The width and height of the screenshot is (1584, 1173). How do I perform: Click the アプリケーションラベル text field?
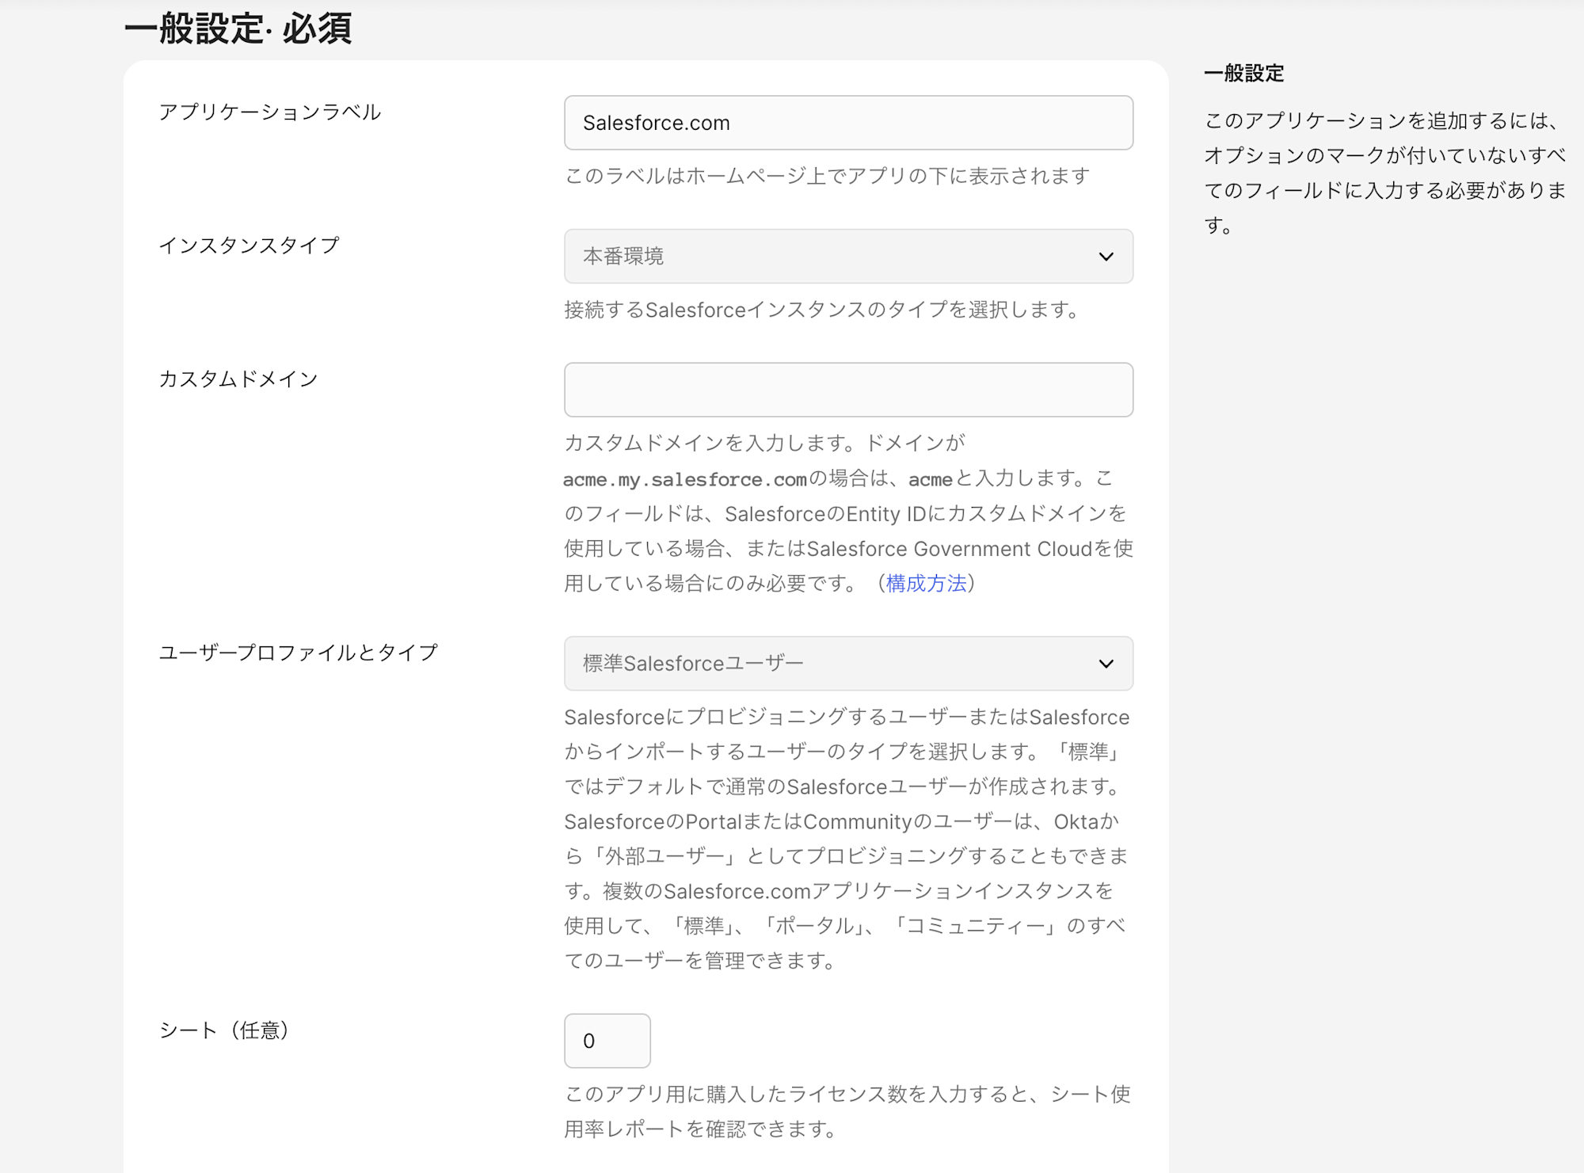[847, 123]
